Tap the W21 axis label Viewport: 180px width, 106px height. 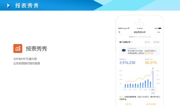pos(153,89)
